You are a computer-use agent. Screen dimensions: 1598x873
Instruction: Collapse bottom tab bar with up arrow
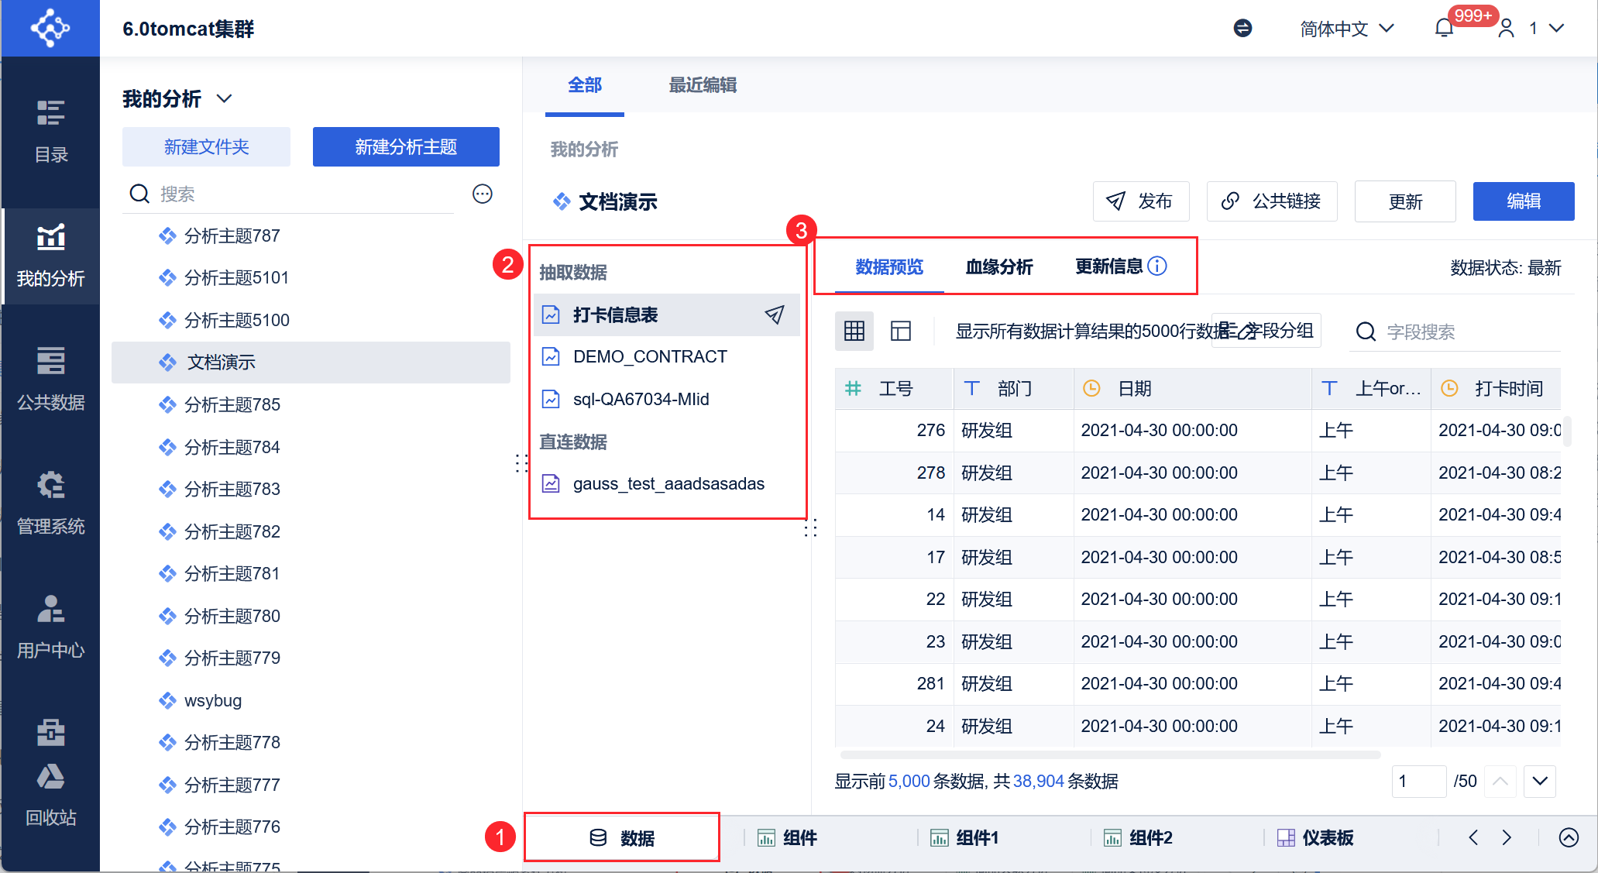click(x=1569, y=837)
